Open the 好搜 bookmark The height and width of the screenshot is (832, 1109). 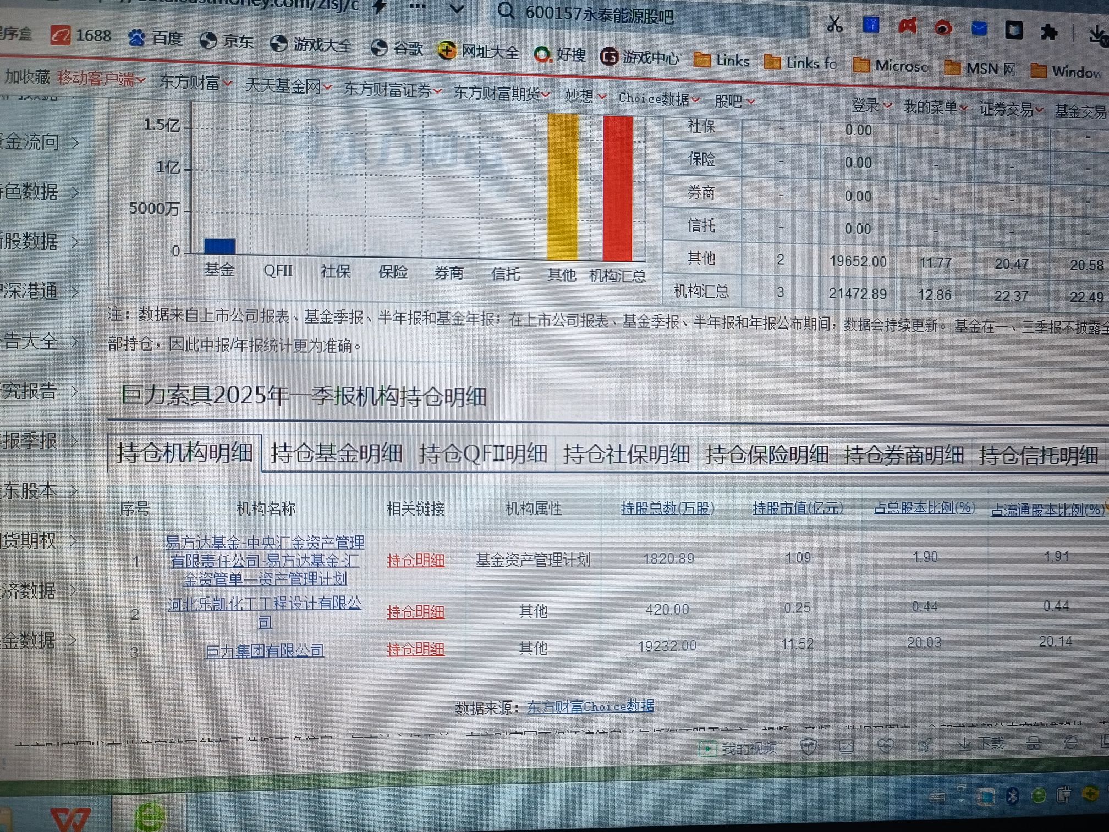coord(560,54)
